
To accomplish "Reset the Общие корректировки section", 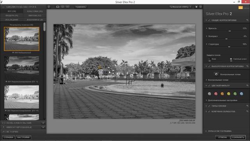I will point(247,20).
